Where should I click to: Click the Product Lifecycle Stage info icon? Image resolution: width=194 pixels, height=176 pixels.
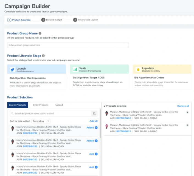43,56
